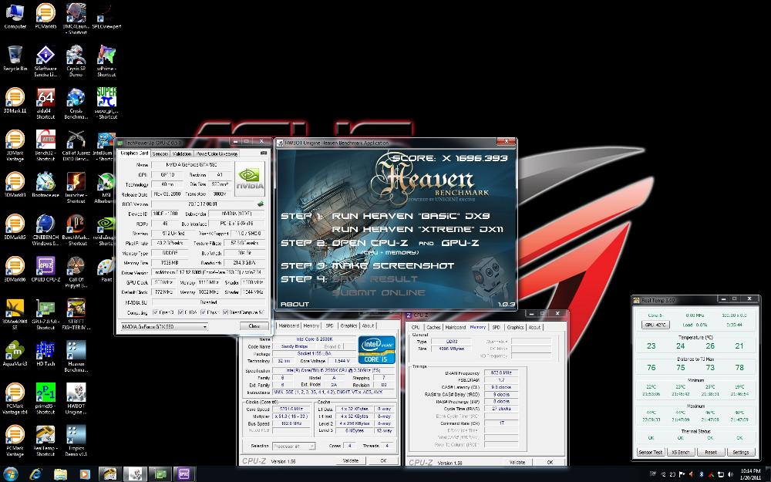Open the SiSoftware Sandra desktop icon
Screen dimensions: 771x482
(x=45, y=61)
